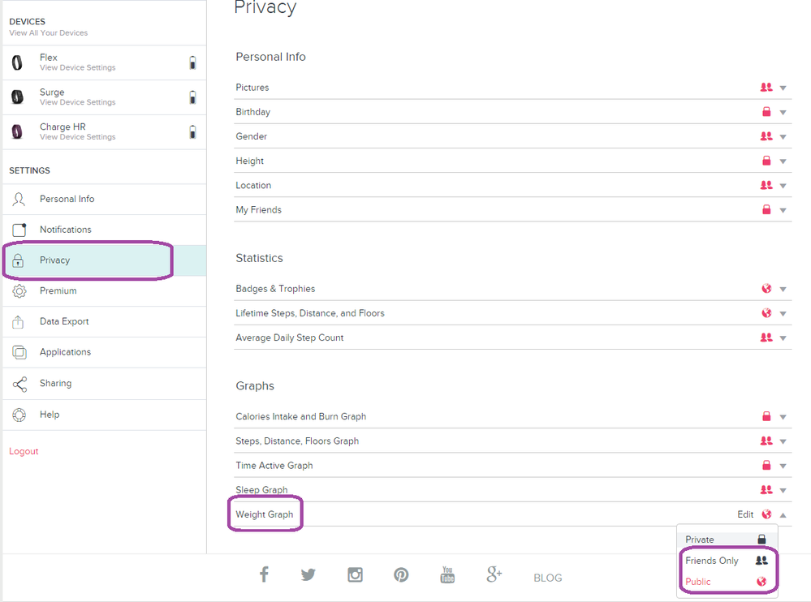
Task: Click the Pinterest icon
Action: point(401,574)
